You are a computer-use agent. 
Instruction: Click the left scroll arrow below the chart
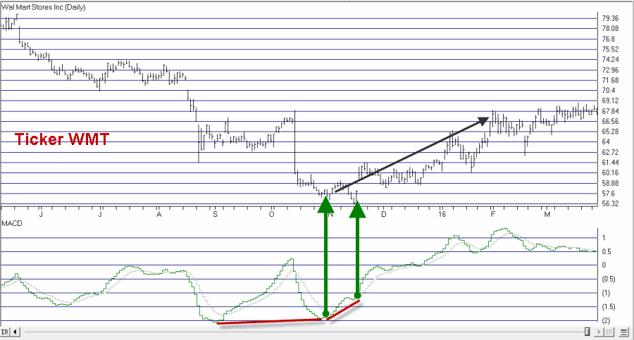point(15,332)
